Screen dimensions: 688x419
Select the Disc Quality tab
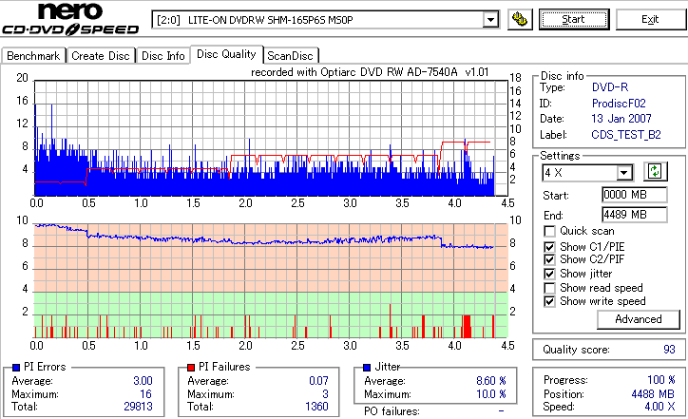(x=226, y=54)
